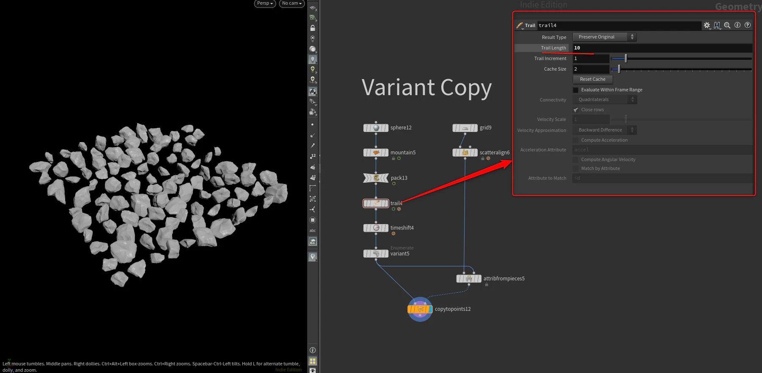Toggle display flag on copytopoints12 node
This screenshot has width=762, height=373.
click(430, 309)
